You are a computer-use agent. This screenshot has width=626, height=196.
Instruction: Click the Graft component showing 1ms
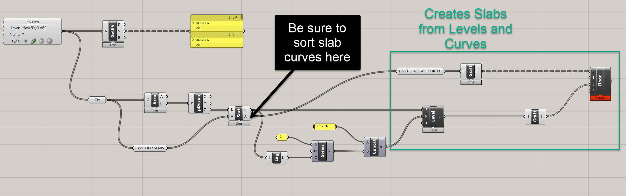(x=470, y=71)
